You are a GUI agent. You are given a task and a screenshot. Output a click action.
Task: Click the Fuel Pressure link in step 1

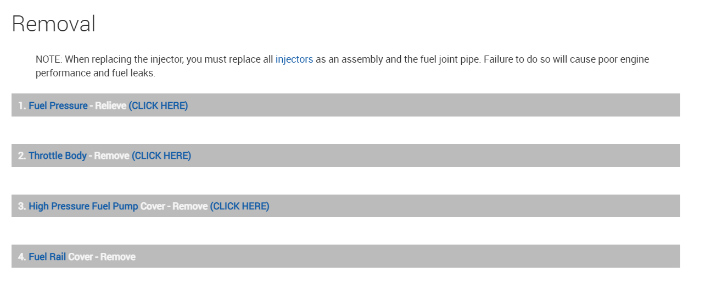(58, 106)
